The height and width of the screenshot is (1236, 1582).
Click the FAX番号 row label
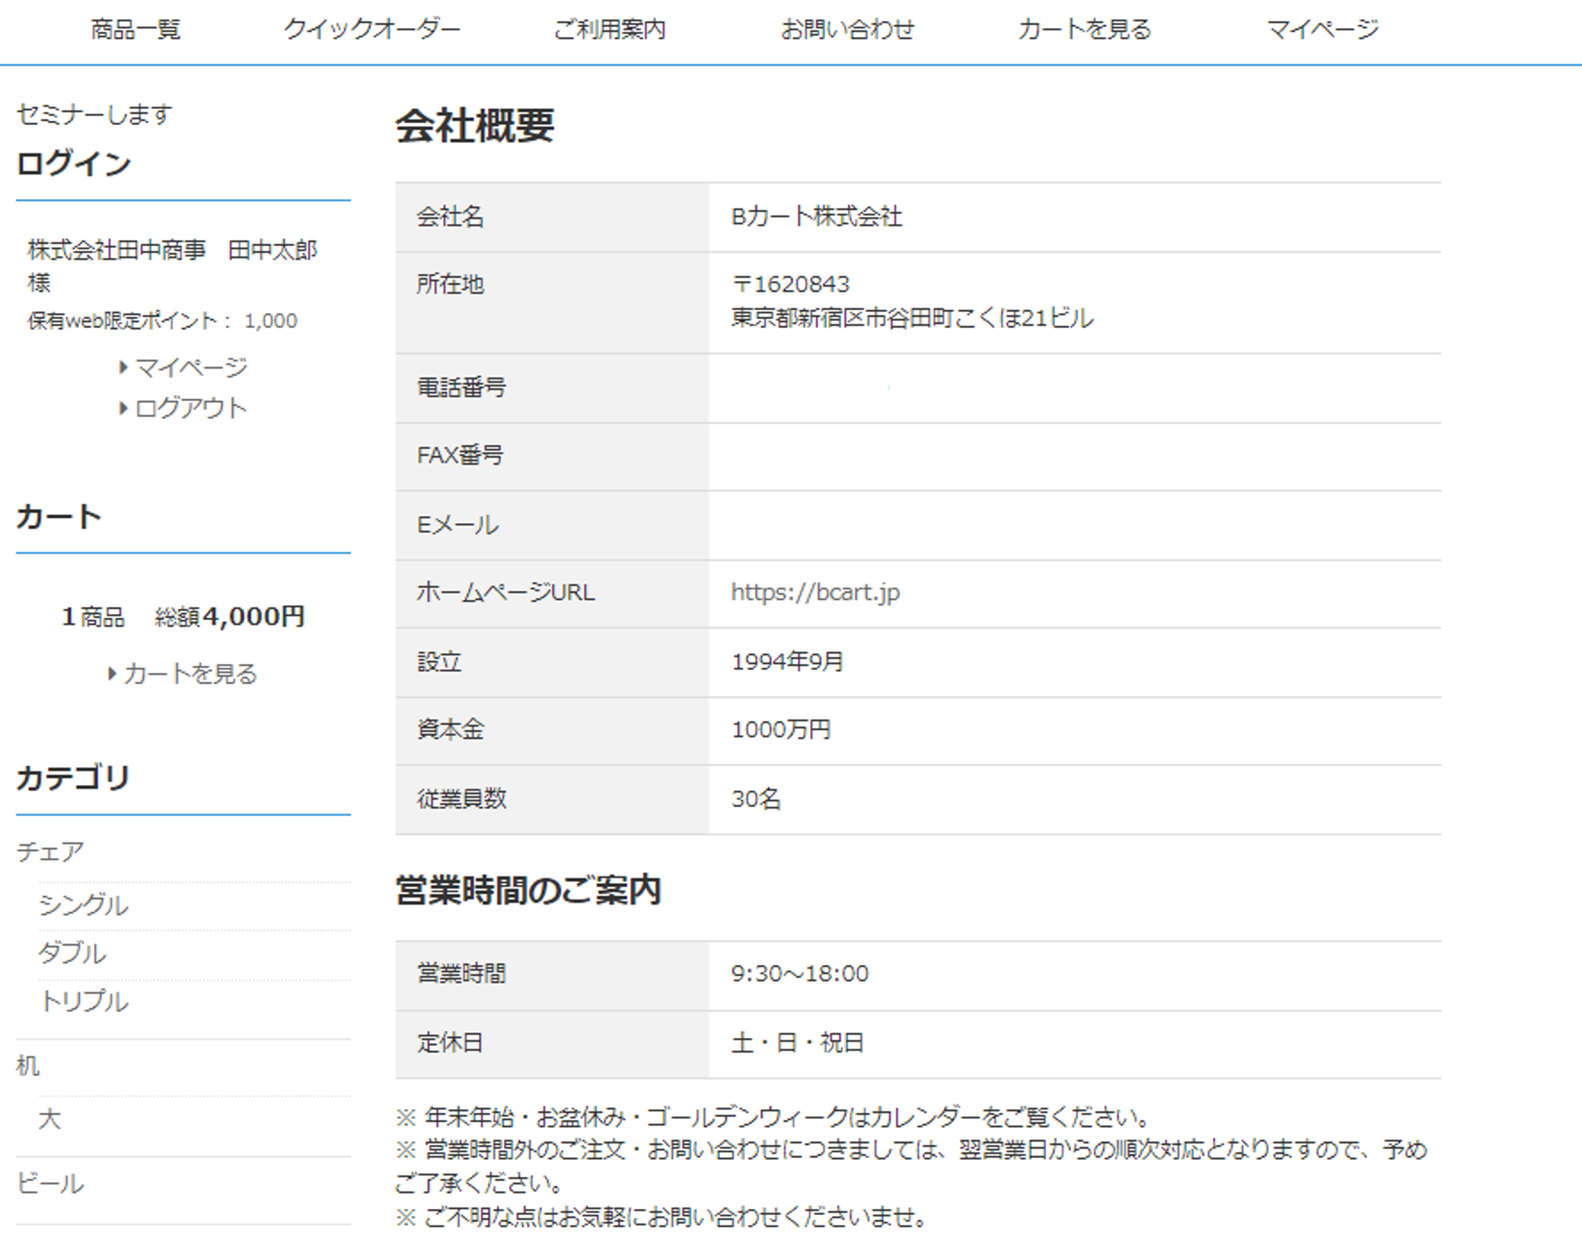(x=460, y=455)
